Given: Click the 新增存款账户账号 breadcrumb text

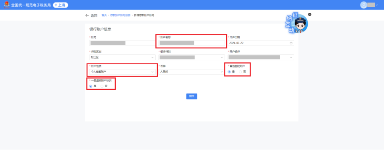Looking at the screenshot, I should click(144, 15).
